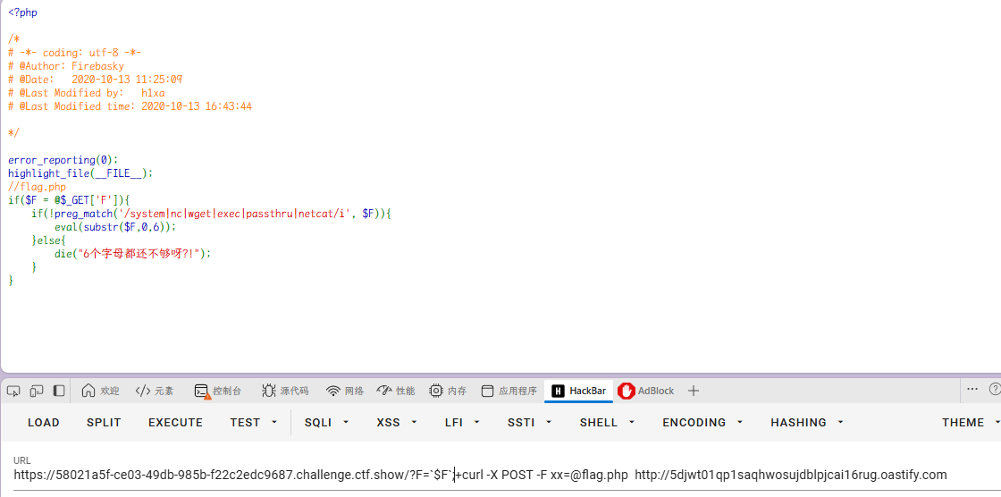Switch to the Application (应用程序) tab
Screen dimensions: 1001x497
(509, 391)
